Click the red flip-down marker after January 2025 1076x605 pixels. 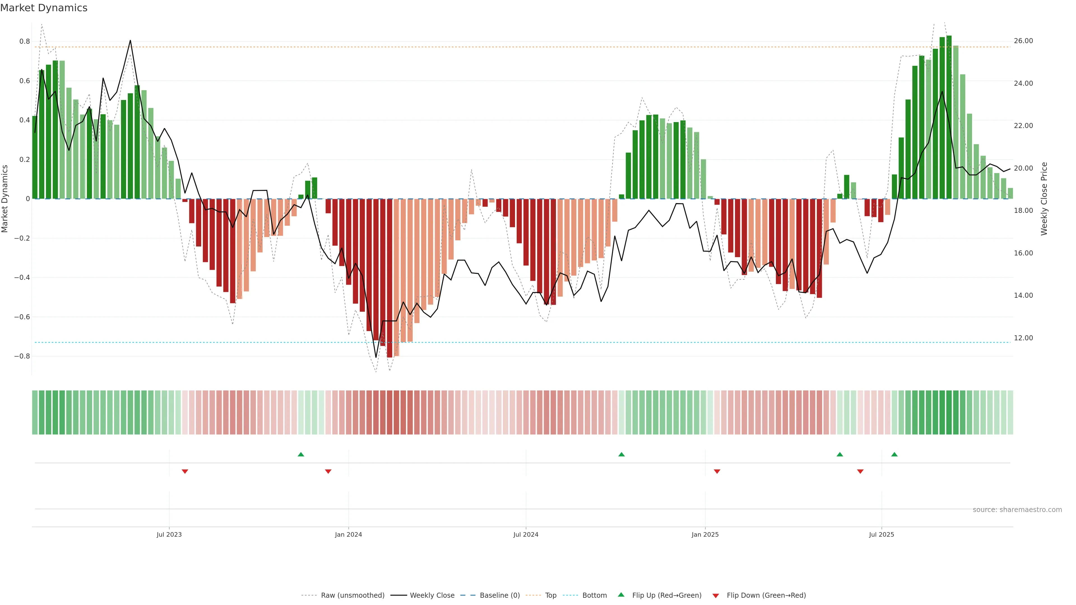point(717,471)
